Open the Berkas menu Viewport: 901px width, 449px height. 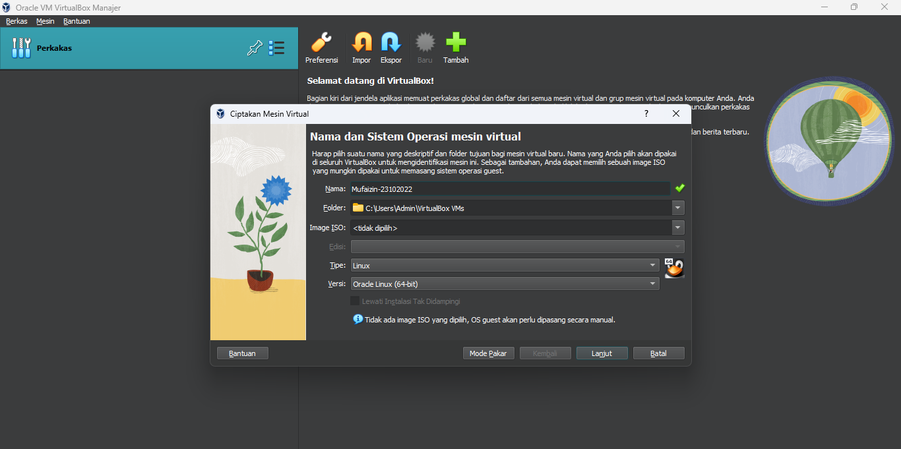coord(16,21)
